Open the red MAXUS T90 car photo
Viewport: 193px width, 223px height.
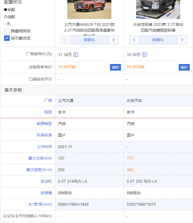[89, 9]
